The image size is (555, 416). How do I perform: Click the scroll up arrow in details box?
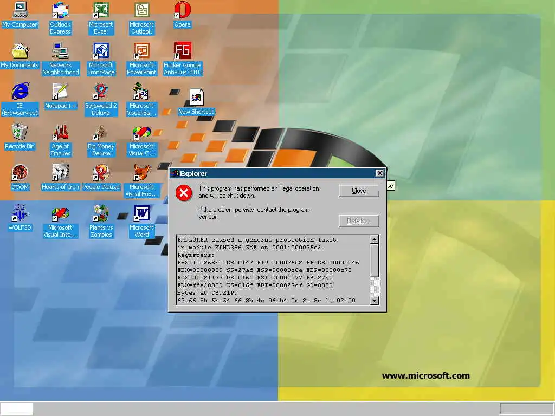[x=374, y=240]
